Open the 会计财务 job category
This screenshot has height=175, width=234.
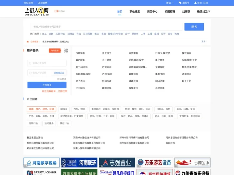click(107, 60)
